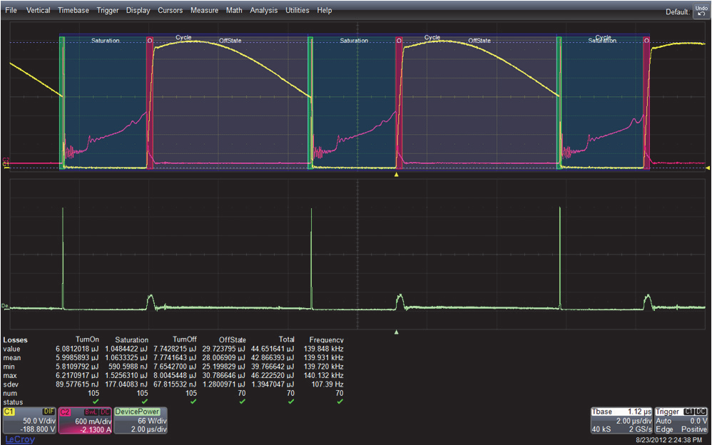
Task: Open the File menu
Action: coord(11,11)
